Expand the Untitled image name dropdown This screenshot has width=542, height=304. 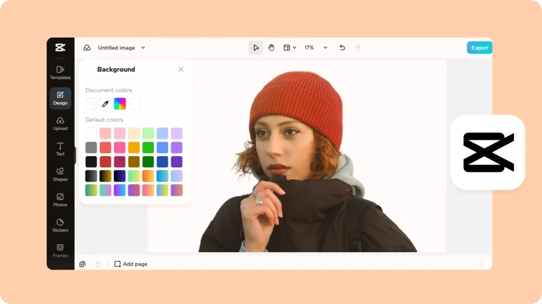[142, 47]
